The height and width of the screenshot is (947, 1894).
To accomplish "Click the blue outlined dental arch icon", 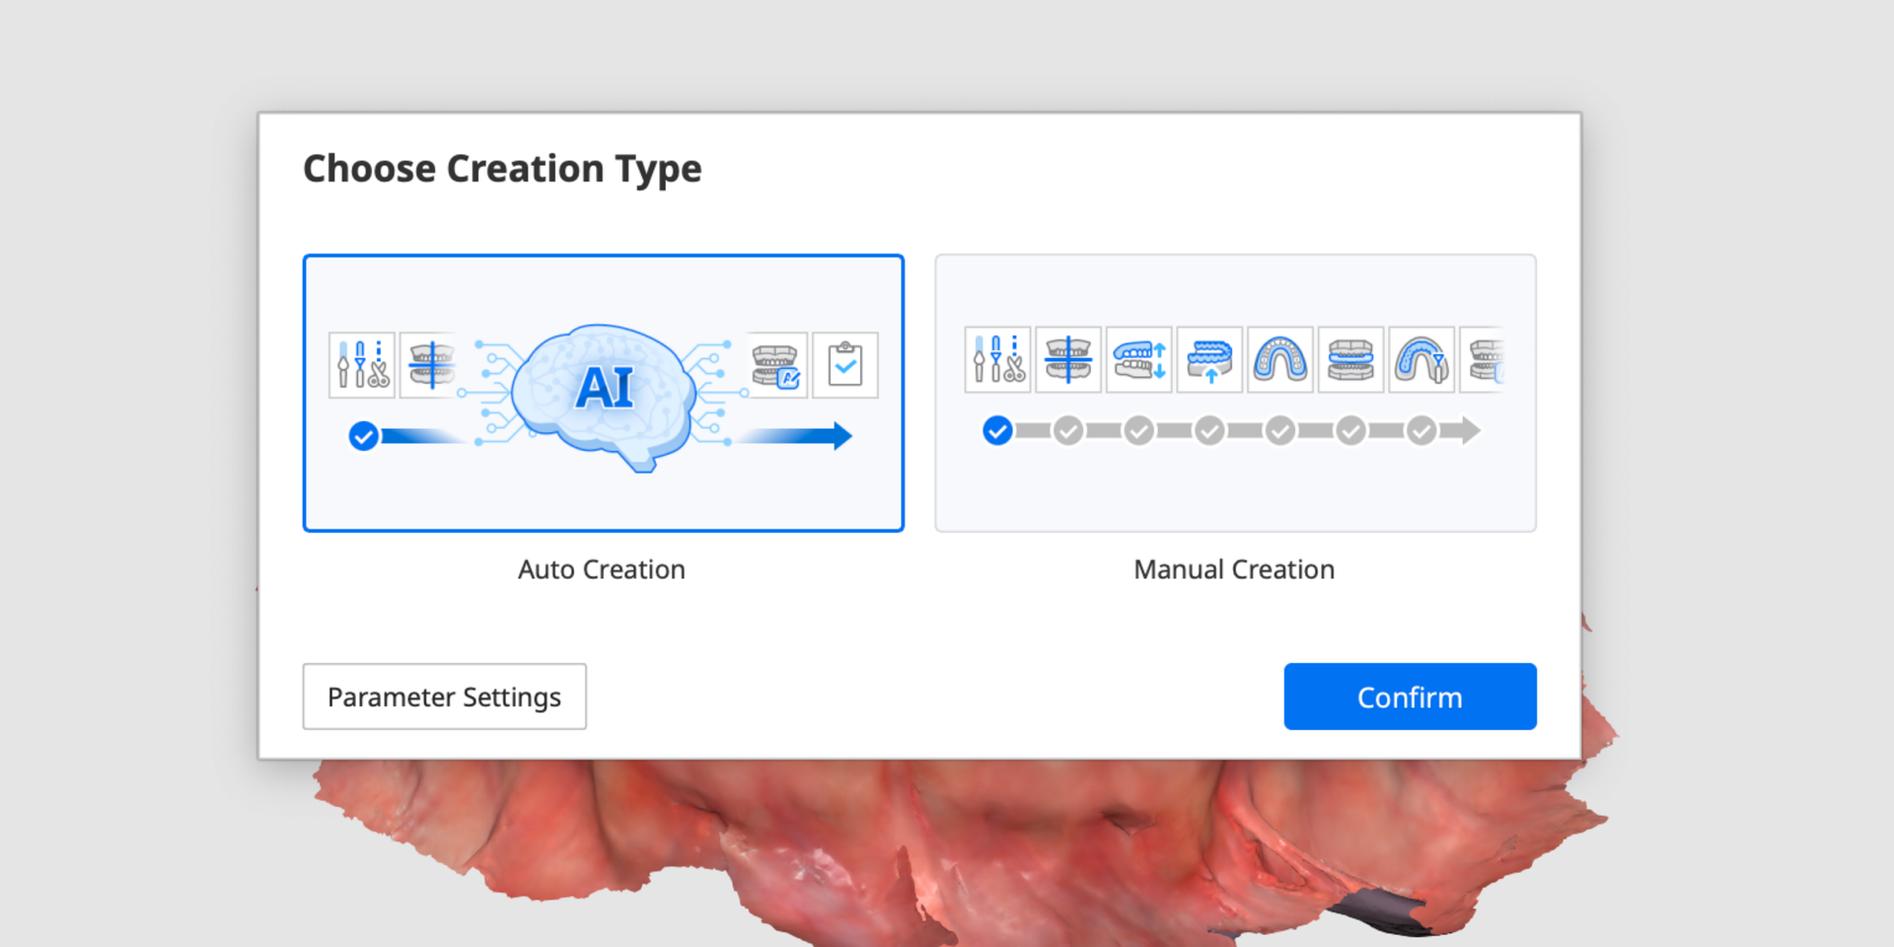I will 1280,360.
